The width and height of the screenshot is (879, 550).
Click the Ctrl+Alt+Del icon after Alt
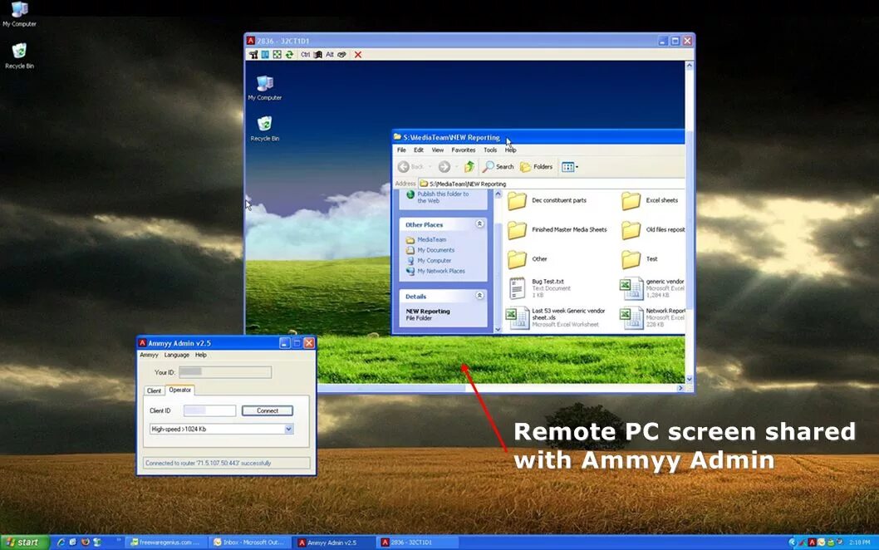(x=341, y=54)
